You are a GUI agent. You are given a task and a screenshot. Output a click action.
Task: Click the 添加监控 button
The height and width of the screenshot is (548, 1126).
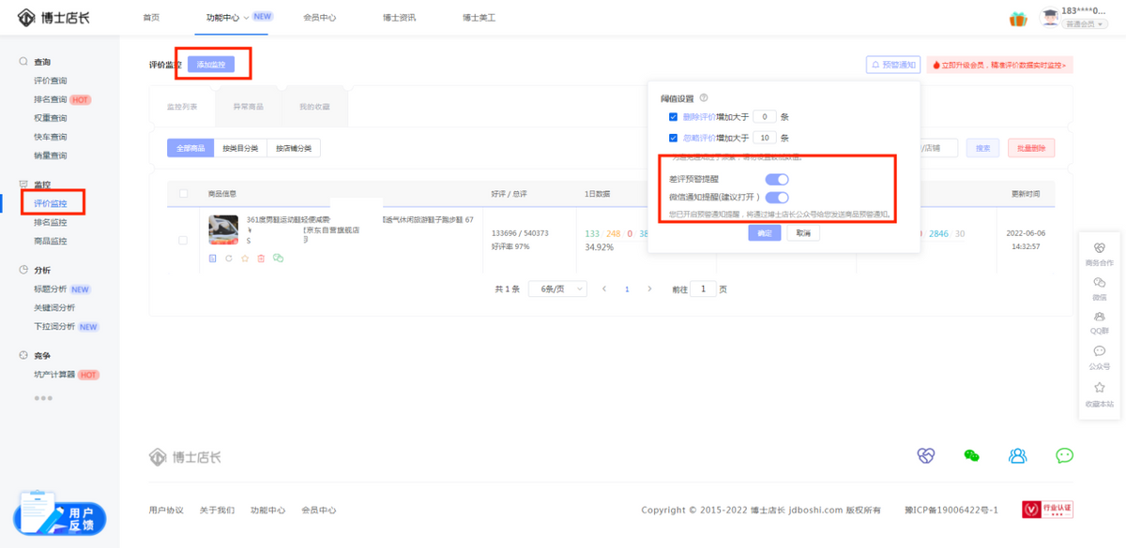click(x=211, y=64)
